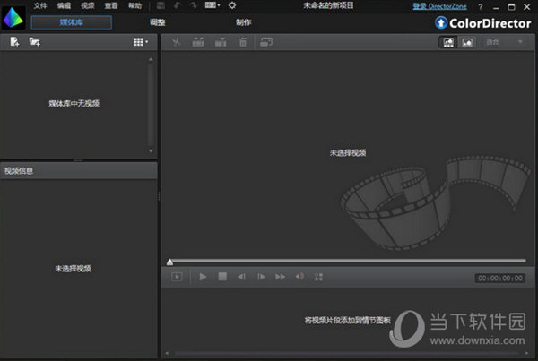Open preferences with the gear icon
Viewport: 538px width, 361px height.
(232, 5)
